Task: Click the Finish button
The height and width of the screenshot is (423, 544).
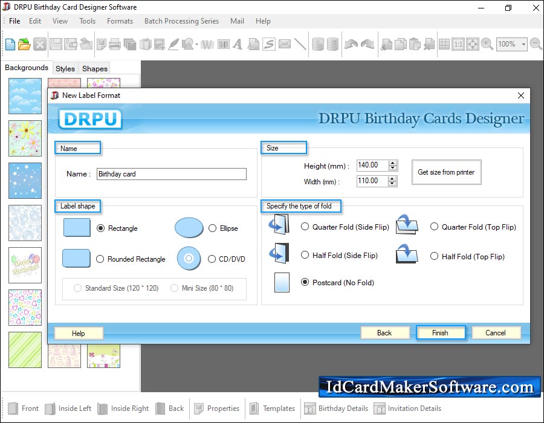Action: point(440,333)
